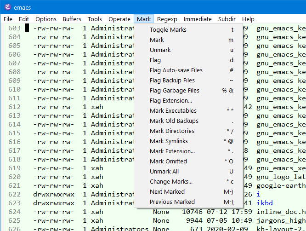Open the Subdir menu
306x231 pixels.
click(227, 19)
